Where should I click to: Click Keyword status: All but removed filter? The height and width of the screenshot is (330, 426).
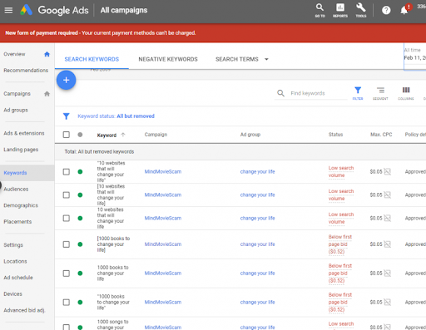coord(116,116)
